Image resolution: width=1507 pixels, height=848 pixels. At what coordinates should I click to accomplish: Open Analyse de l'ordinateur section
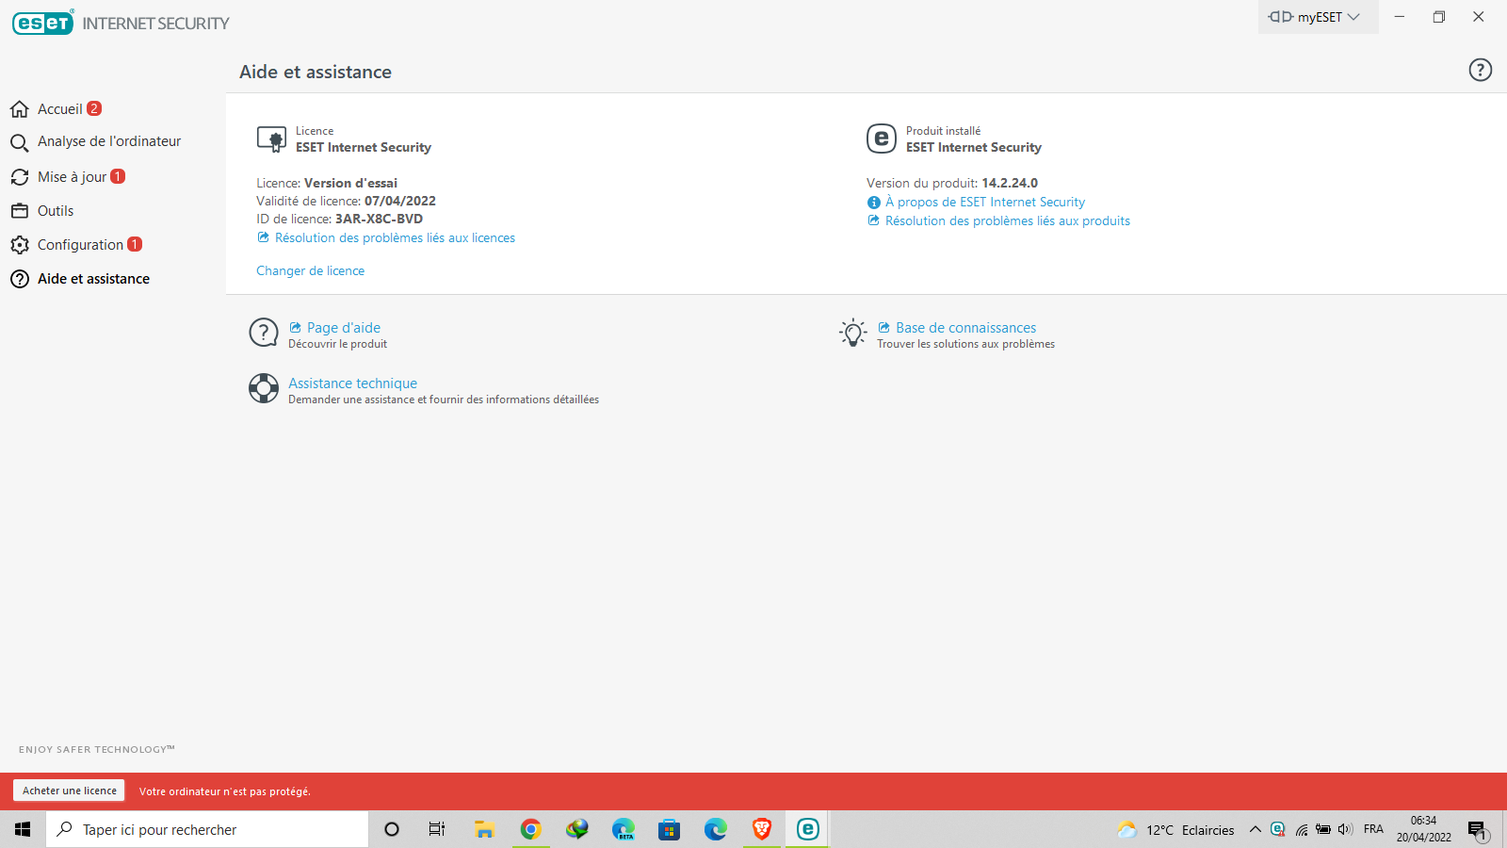109,141
